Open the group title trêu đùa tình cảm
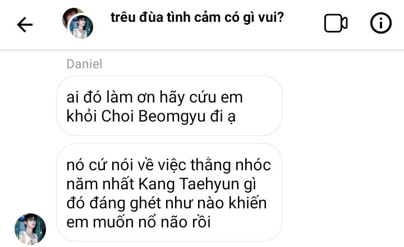This screenshot has height=247, width=404. pos(197,18)
